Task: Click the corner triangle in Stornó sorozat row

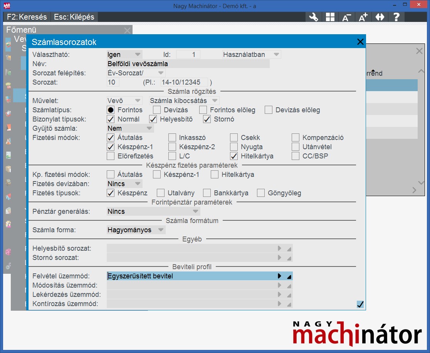Action: point(289,258)
